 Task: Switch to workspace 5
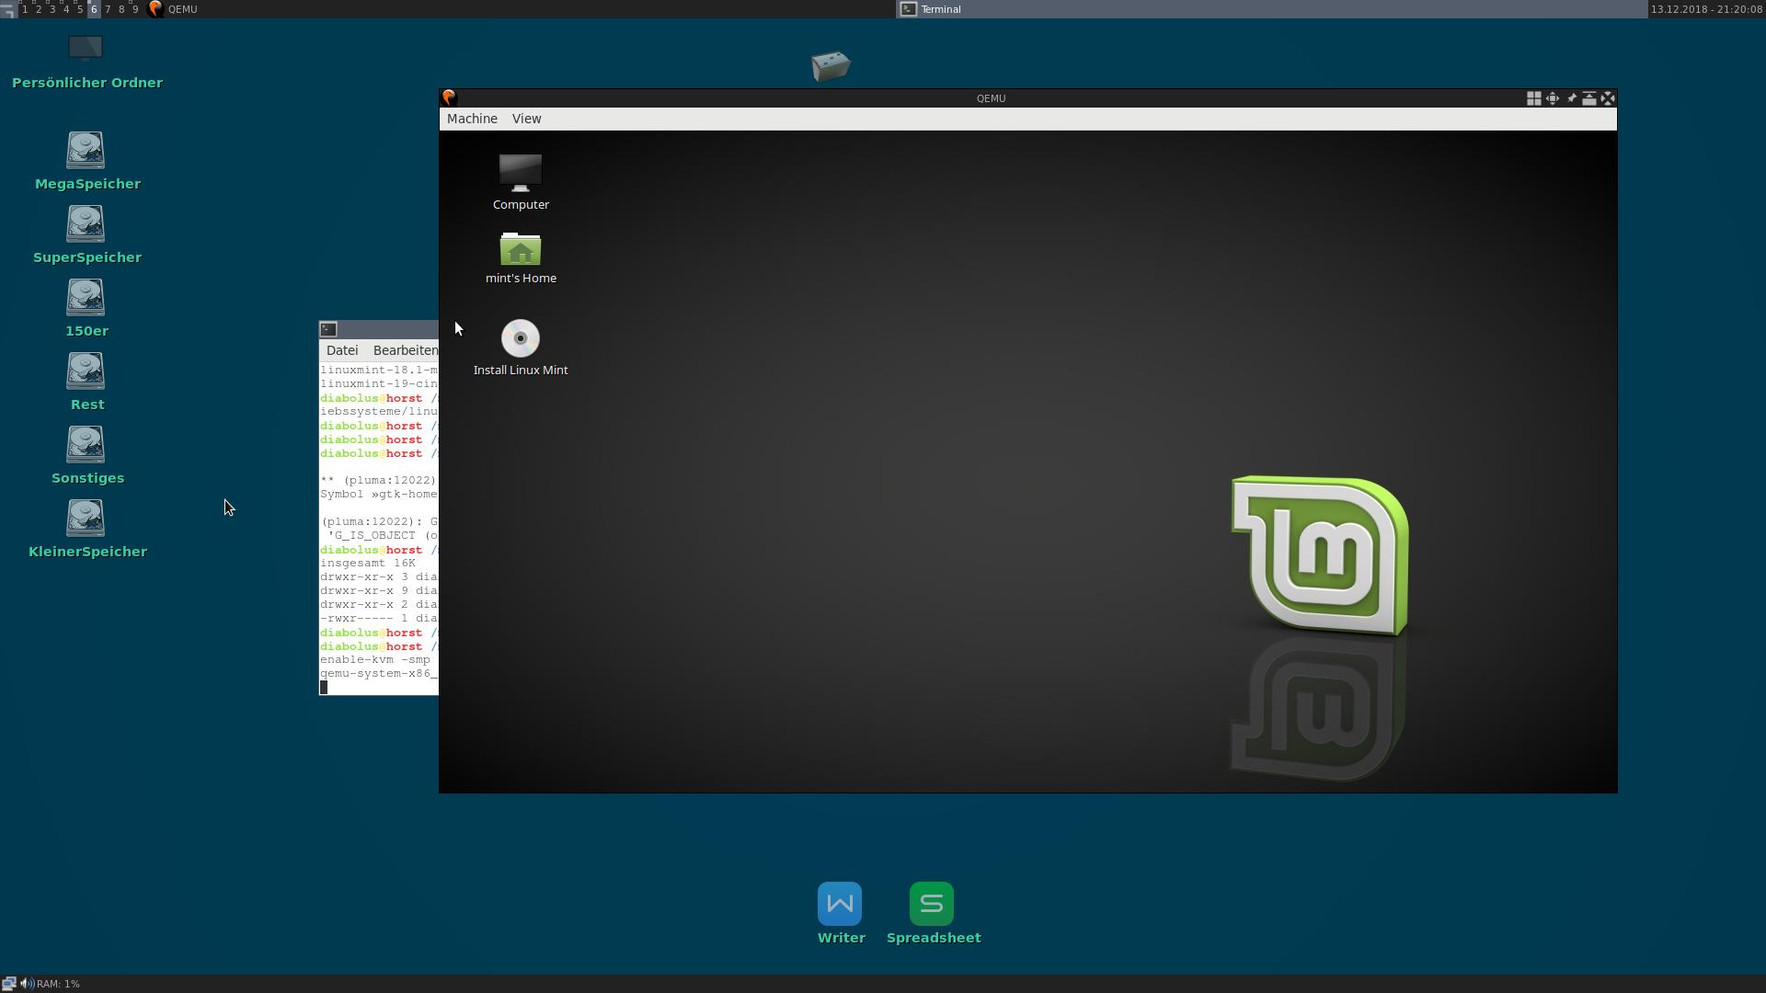pyautogui.click(x=80, y=9)
